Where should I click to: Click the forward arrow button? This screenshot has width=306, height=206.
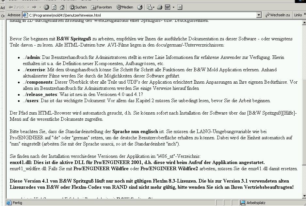(34, 7)
